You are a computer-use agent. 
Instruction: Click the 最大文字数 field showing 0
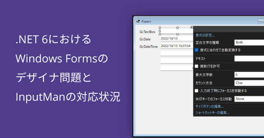coord(249,75)
